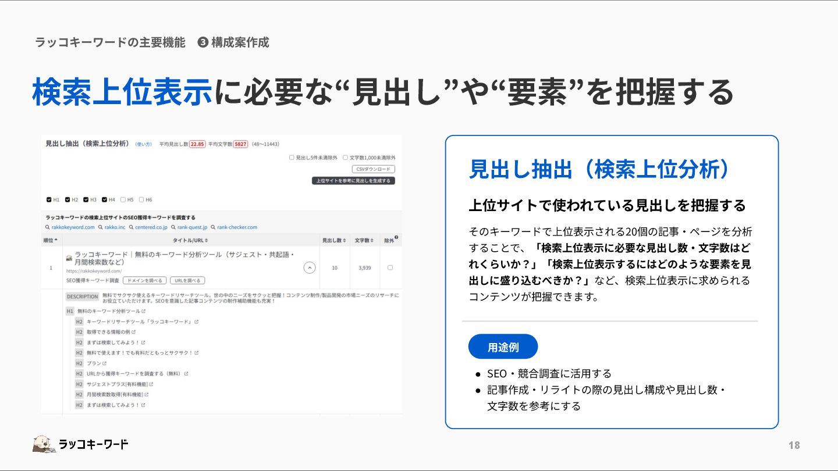Open external link icon beside 月間検索数取得[有料機能]

point(147,395)
